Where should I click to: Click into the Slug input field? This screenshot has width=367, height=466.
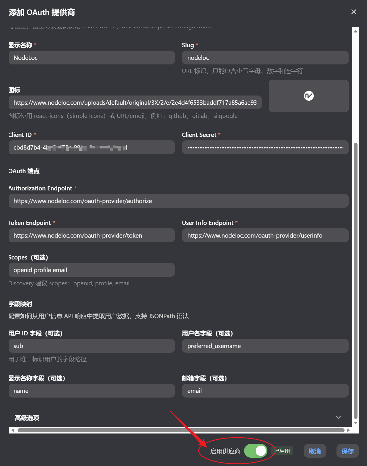pyautogui.click(x=265, y=58)
